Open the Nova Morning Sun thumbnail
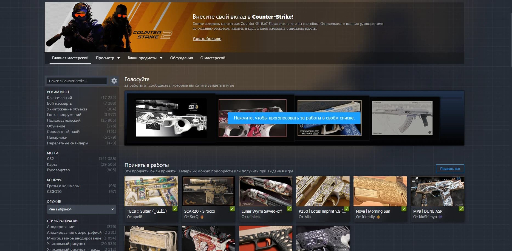This screenshot has width=512, height=251. click(x=380, y=191)
